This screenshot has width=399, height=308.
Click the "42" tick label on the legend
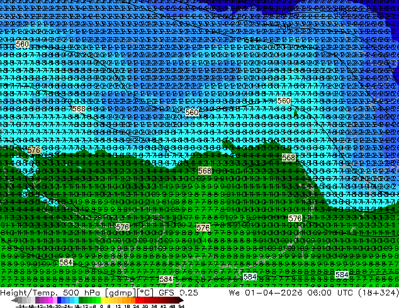[164, 307]
